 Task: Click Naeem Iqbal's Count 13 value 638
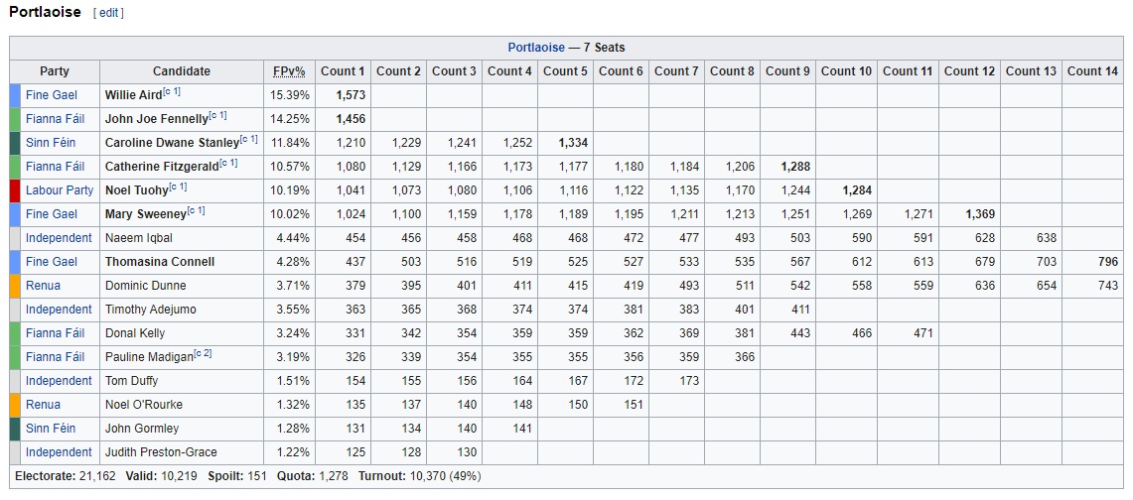coord(1048,238)
